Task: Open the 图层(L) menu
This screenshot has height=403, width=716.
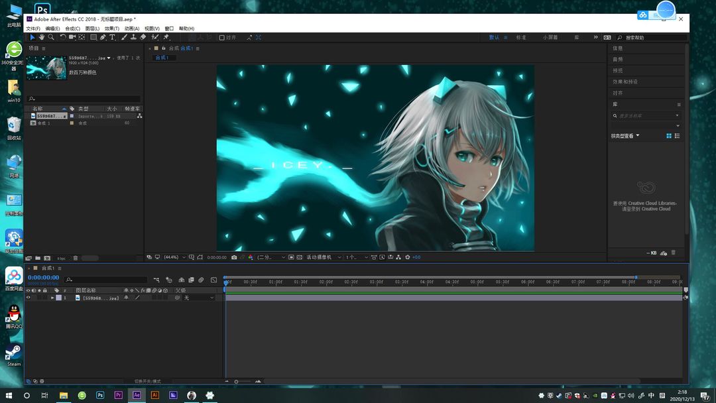Action: click(92, 29)
